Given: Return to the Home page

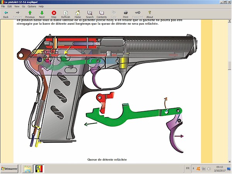Looking at the screenshot, I should [x=78, y=14].
